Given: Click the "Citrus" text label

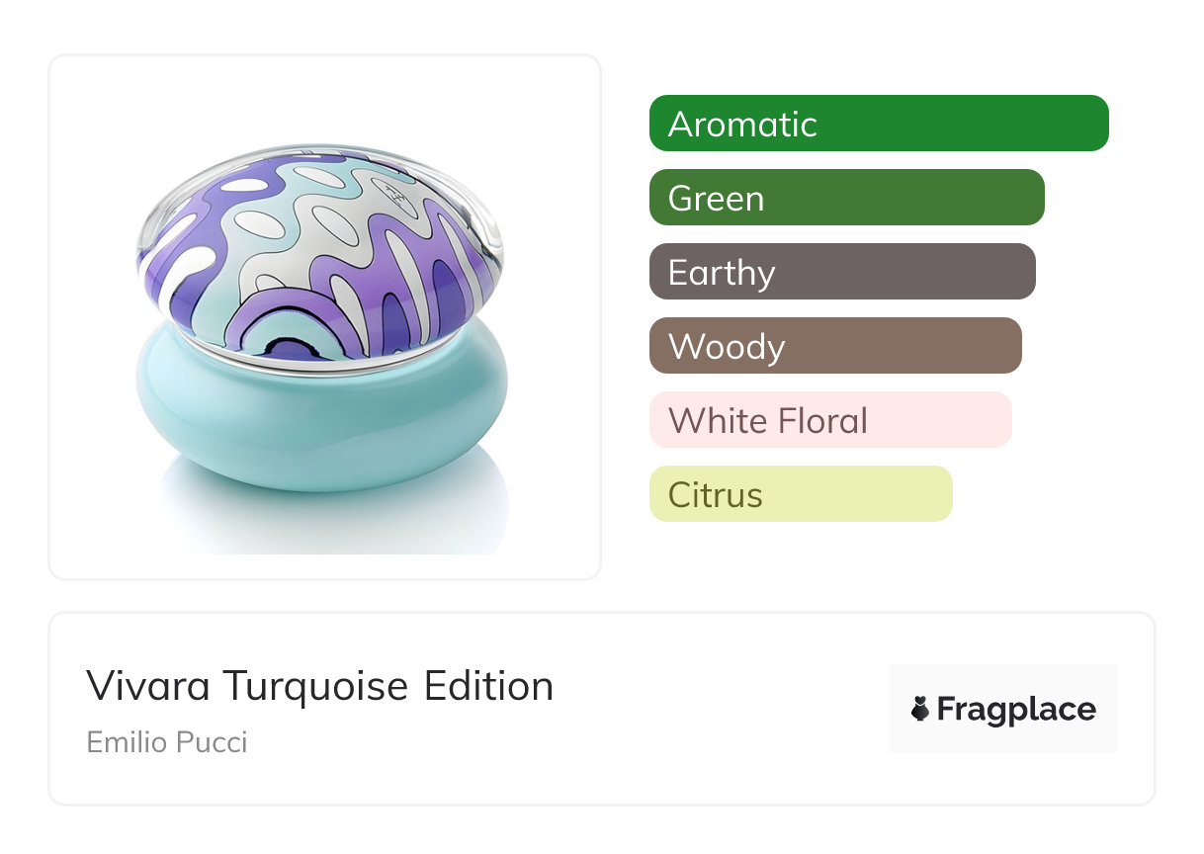Looking at the screenshot, I should [x=715, y=495].
